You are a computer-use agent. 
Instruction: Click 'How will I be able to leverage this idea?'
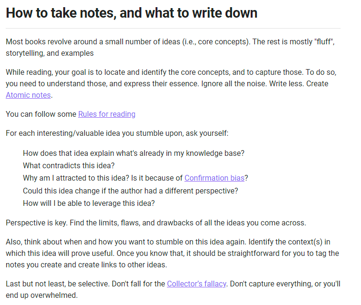point(88,203)
